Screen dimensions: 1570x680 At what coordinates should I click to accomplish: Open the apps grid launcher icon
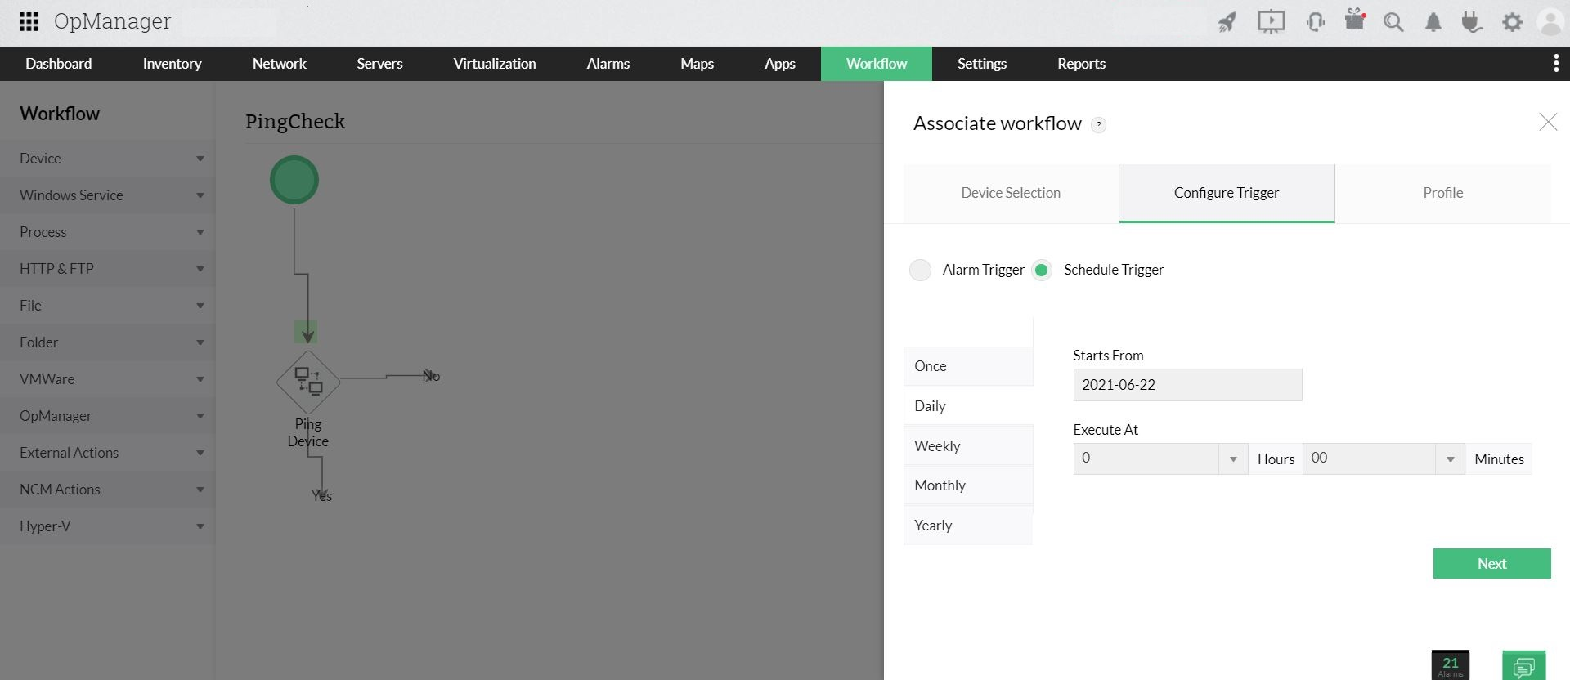click(x=29, y=21)
